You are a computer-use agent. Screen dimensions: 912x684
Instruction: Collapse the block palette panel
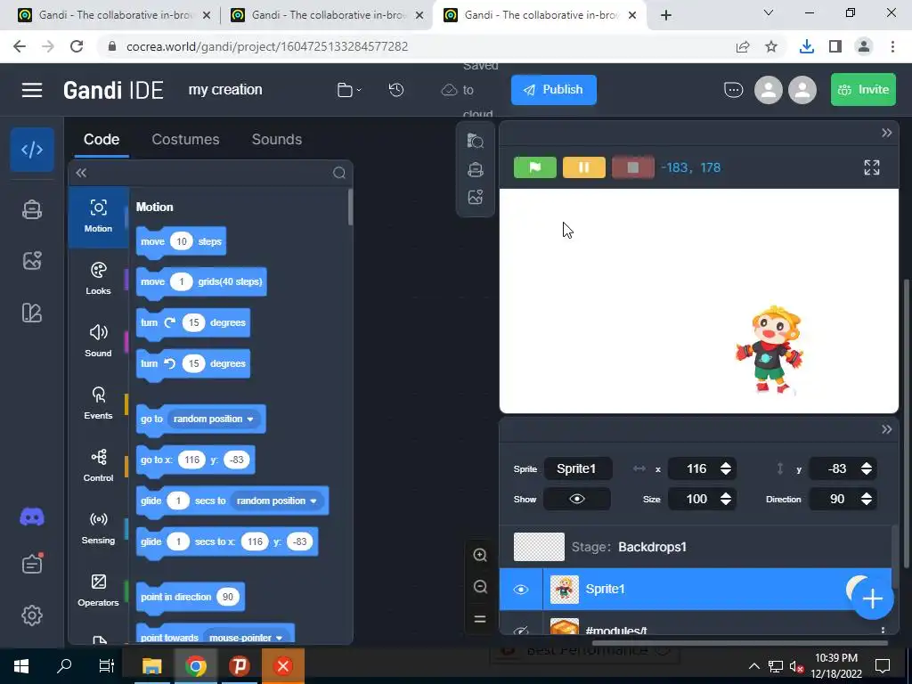[x=81, y=173]
